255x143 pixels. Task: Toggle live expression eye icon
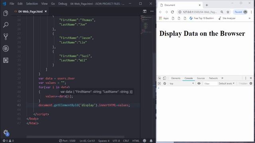tap(199, 83)
